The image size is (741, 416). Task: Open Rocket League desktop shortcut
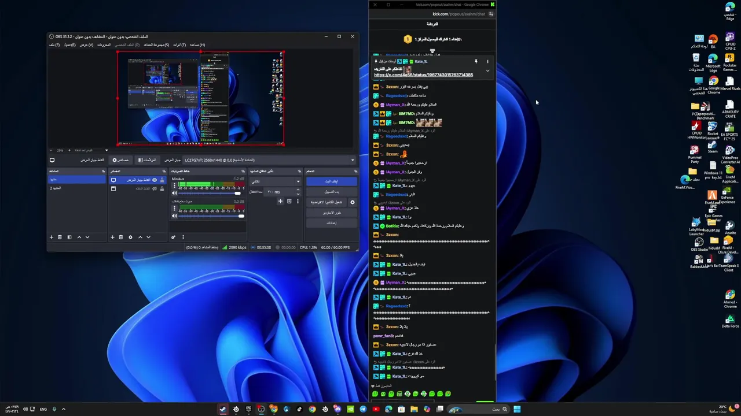click(x=713, y=130)
